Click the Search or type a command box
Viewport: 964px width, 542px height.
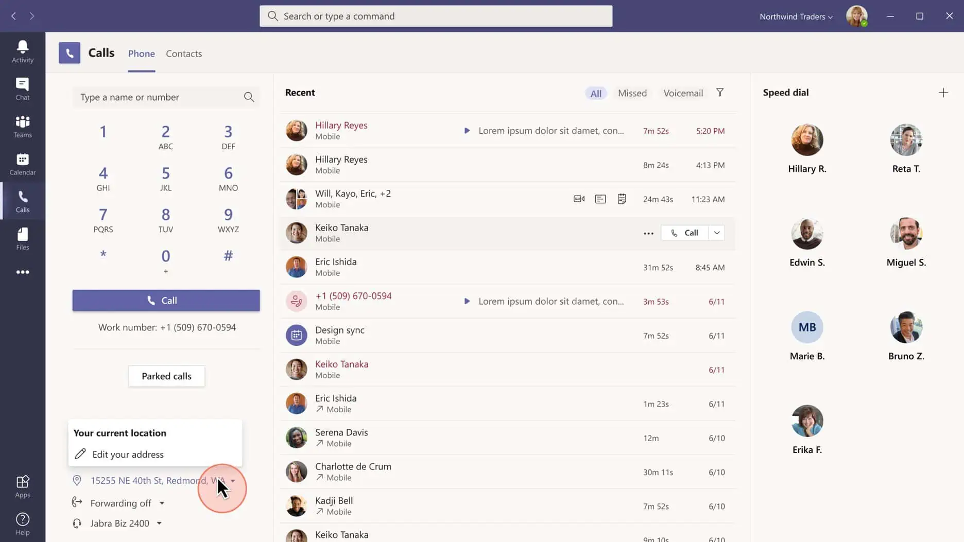tap(436, 16)
